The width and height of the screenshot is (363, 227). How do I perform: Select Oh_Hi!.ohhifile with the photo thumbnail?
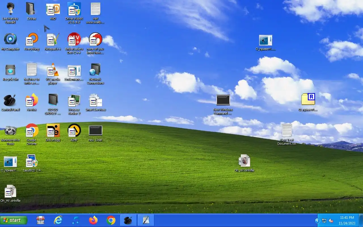pos(244,163)
